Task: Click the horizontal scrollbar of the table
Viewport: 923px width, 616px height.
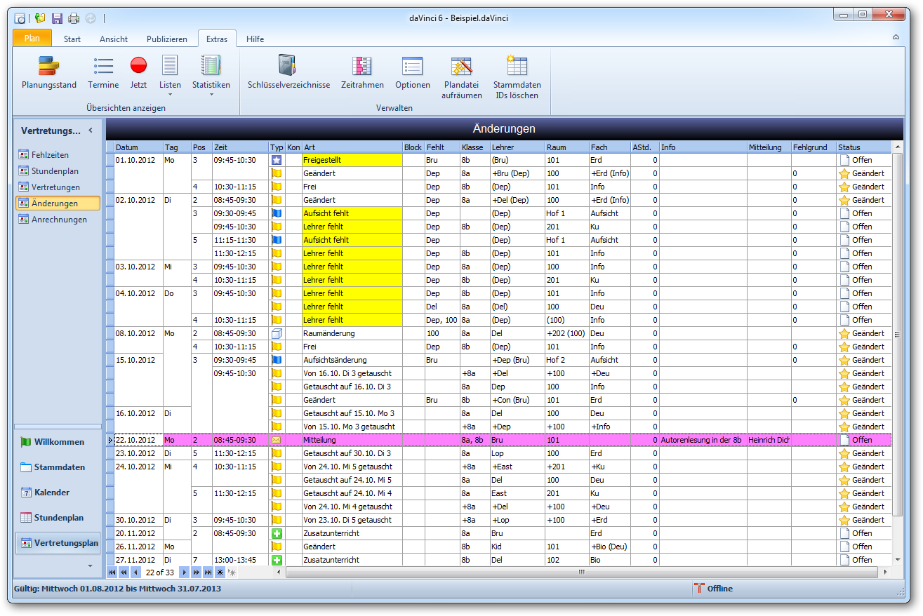Action: tap(581, 573)
